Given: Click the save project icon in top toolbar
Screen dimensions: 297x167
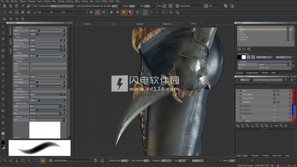Looking at the screenshot, I should click(x=16, y=6).
